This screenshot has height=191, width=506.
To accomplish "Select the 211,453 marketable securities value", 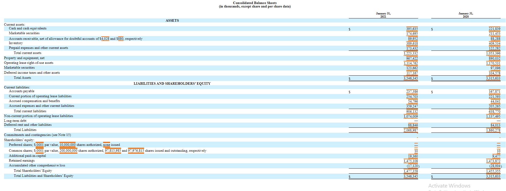I will 494,34.
